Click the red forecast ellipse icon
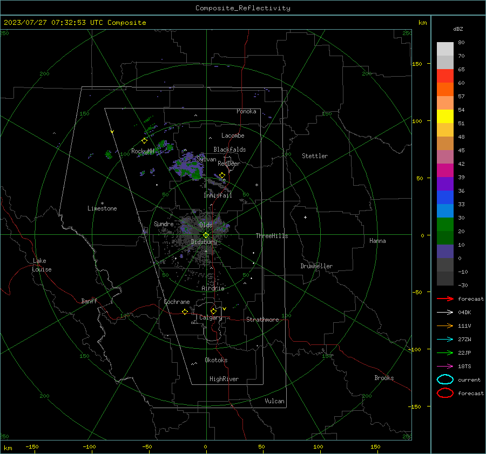This screenshot has height=454, width=486. point(445,393)
